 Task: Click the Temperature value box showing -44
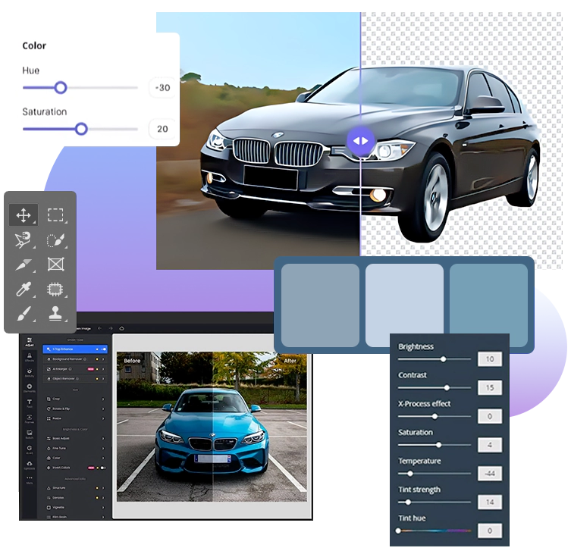pos(490,474)
